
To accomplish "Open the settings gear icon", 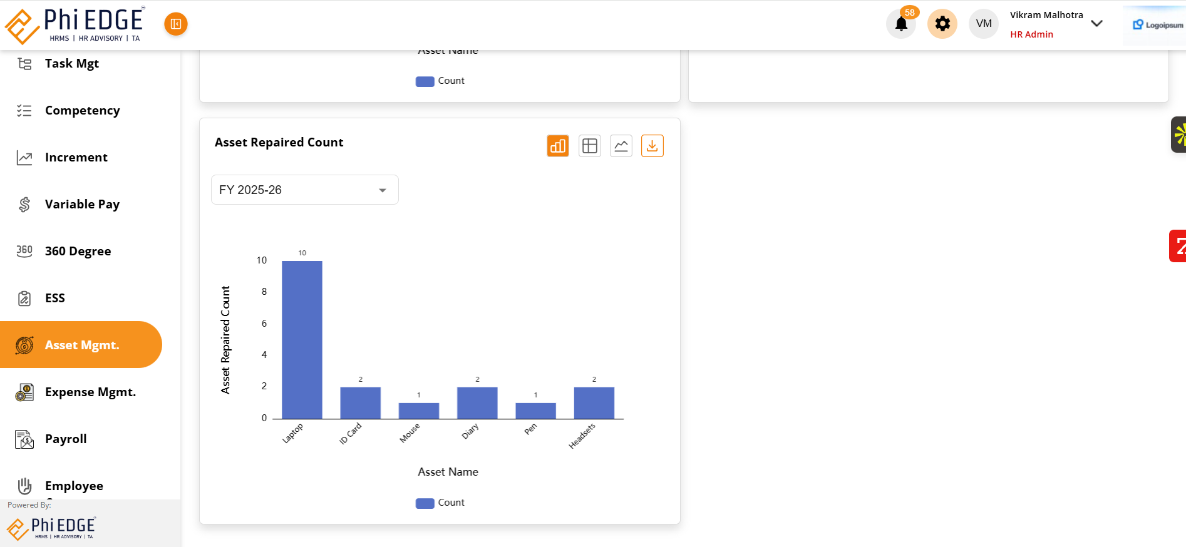I will 942,24.
